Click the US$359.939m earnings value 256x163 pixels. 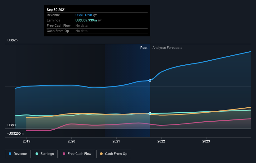[x=86, y=20]
